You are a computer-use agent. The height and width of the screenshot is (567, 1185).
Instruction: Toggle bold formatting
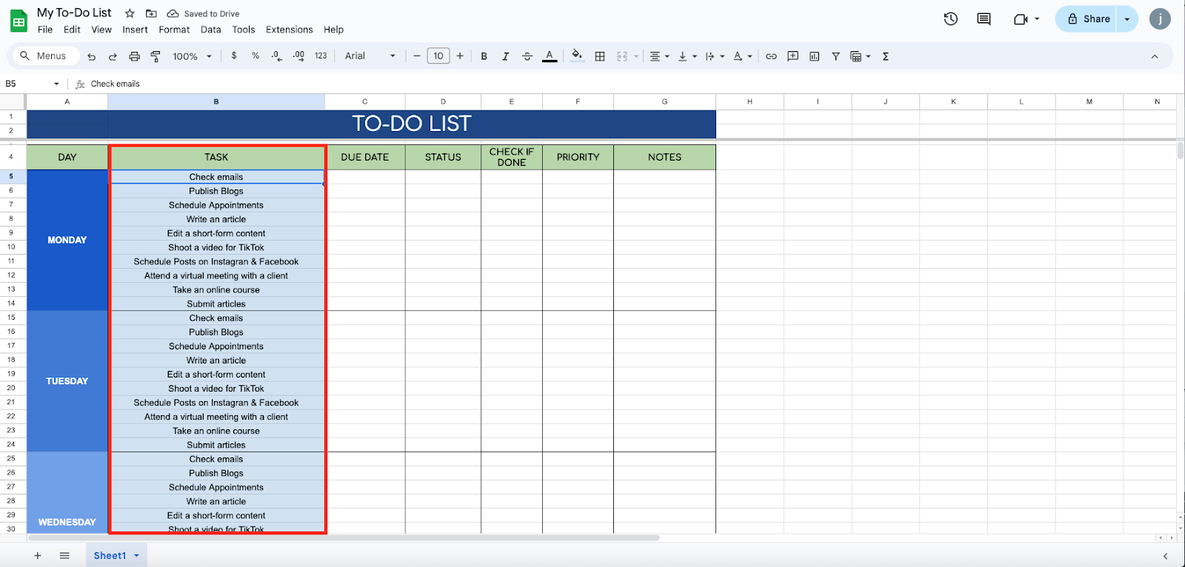[x=484, y=56]
